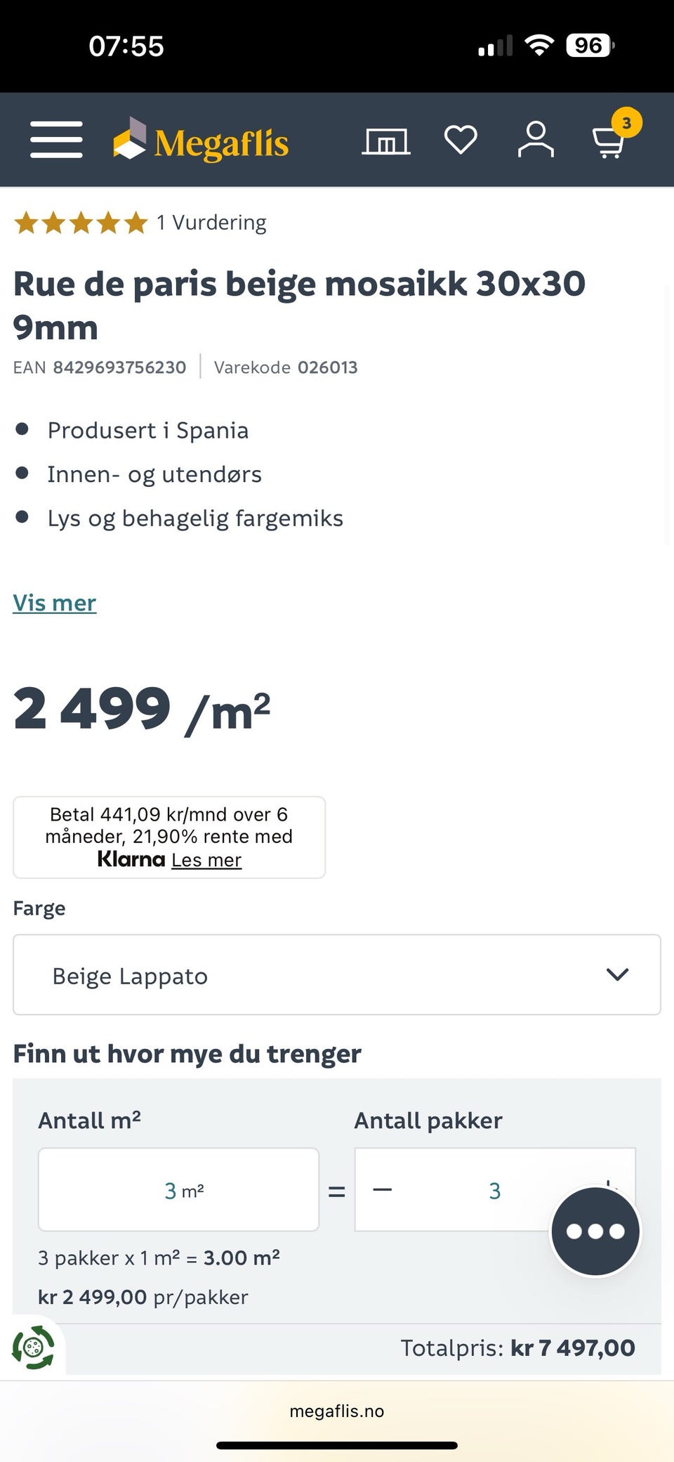Tap the five-star rating

81,223
